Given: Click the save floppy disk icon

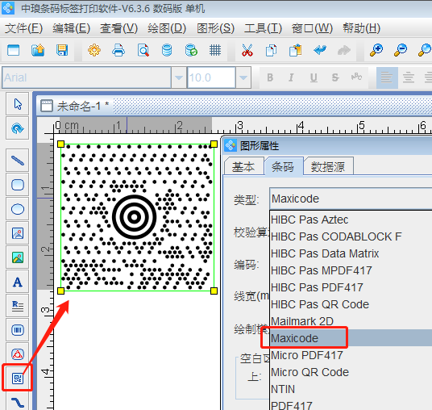Looking at the screenshot, I should tap(62, 50).
